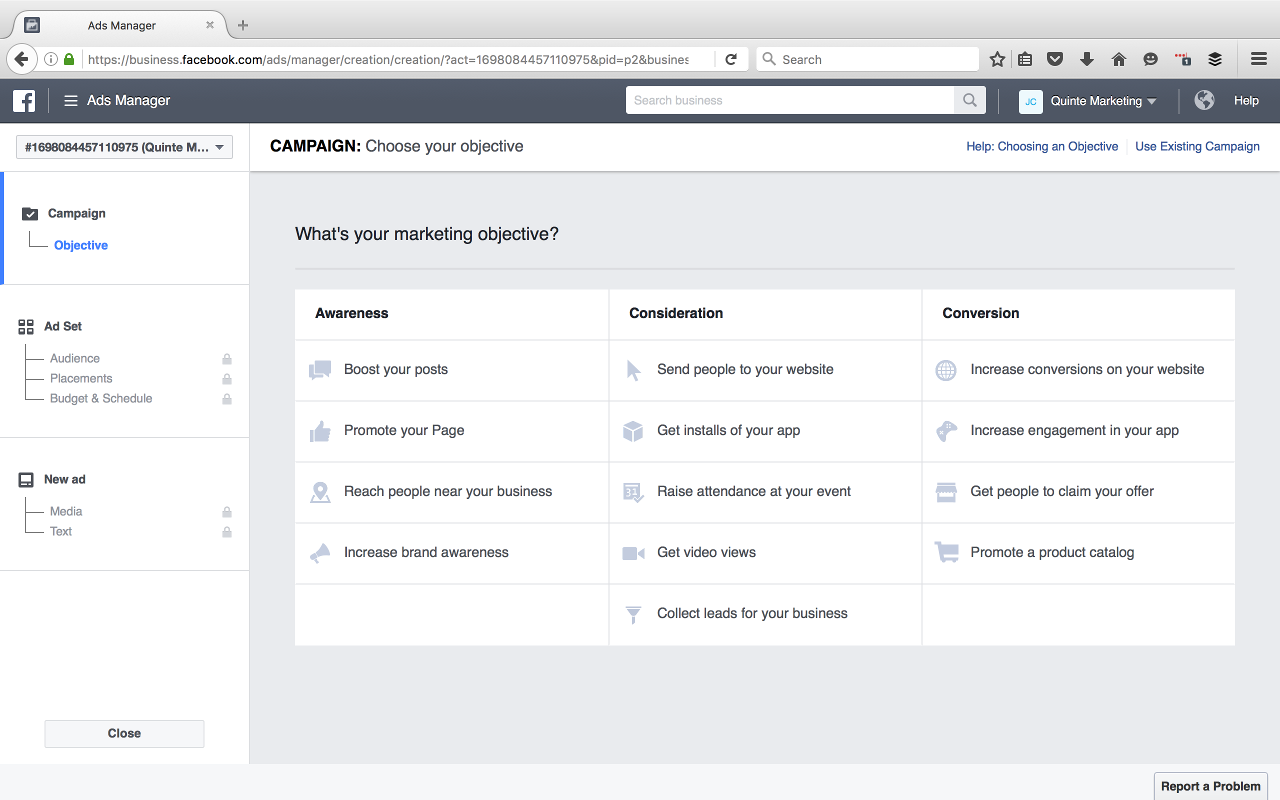
Task: Select the Boost your posts objective
Action: click(395, 369)
